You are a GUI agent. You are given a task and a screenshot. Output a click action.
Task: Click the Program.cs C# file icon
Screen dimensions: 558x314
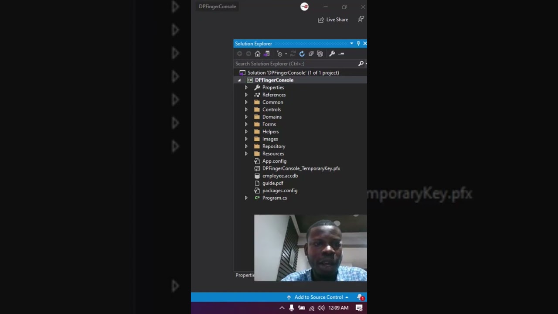tap(257, 198)
